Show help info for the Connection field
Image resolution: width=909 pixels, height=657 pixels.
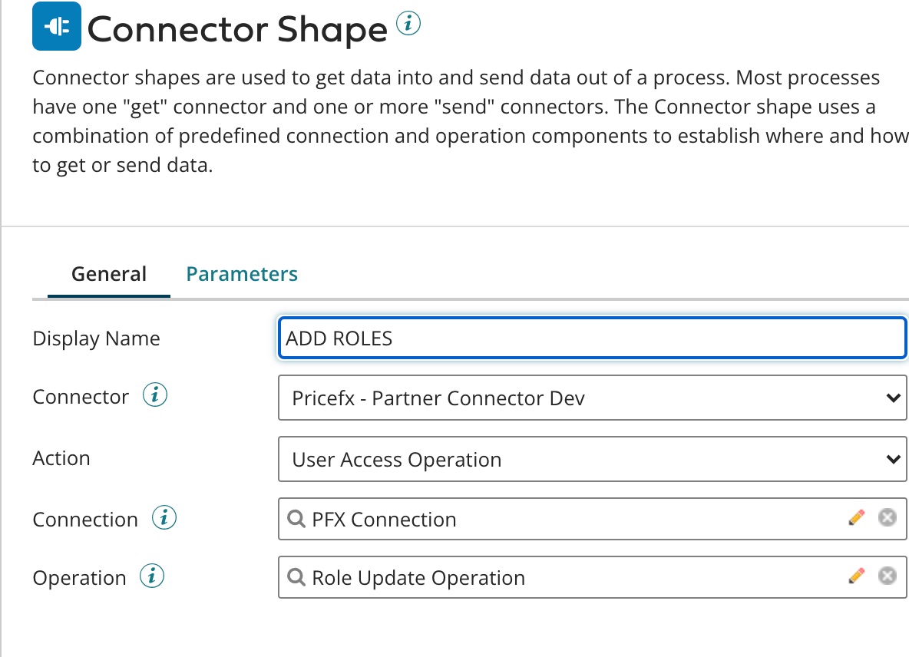click(164, 519)
